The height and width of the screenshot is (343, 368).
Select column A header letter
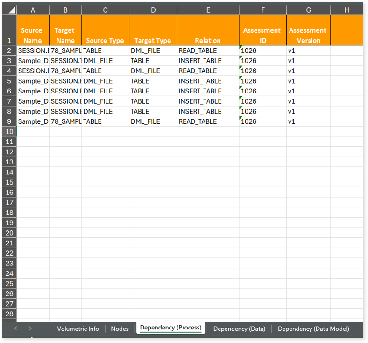point(33,10)
